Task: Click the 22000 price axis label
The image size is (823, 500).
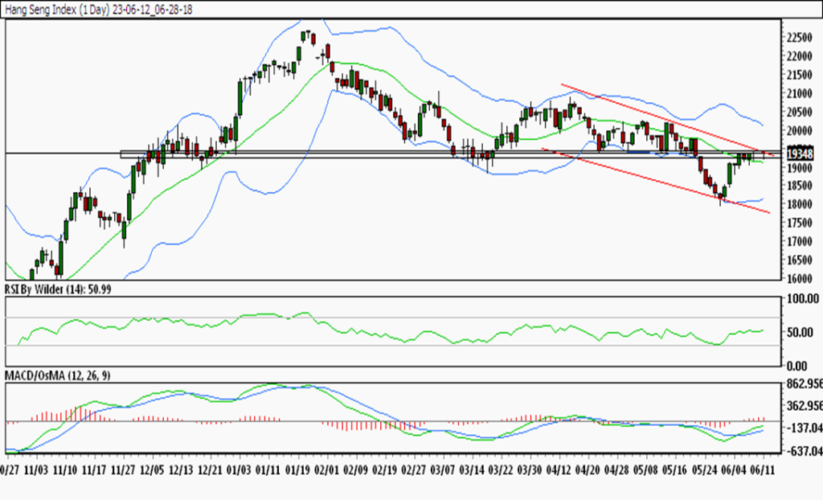Action: click(800, 56)
